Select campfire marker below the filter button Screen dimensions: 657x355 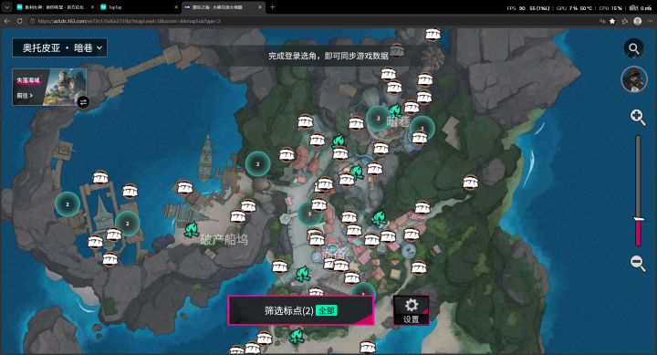tap(297, 336)
